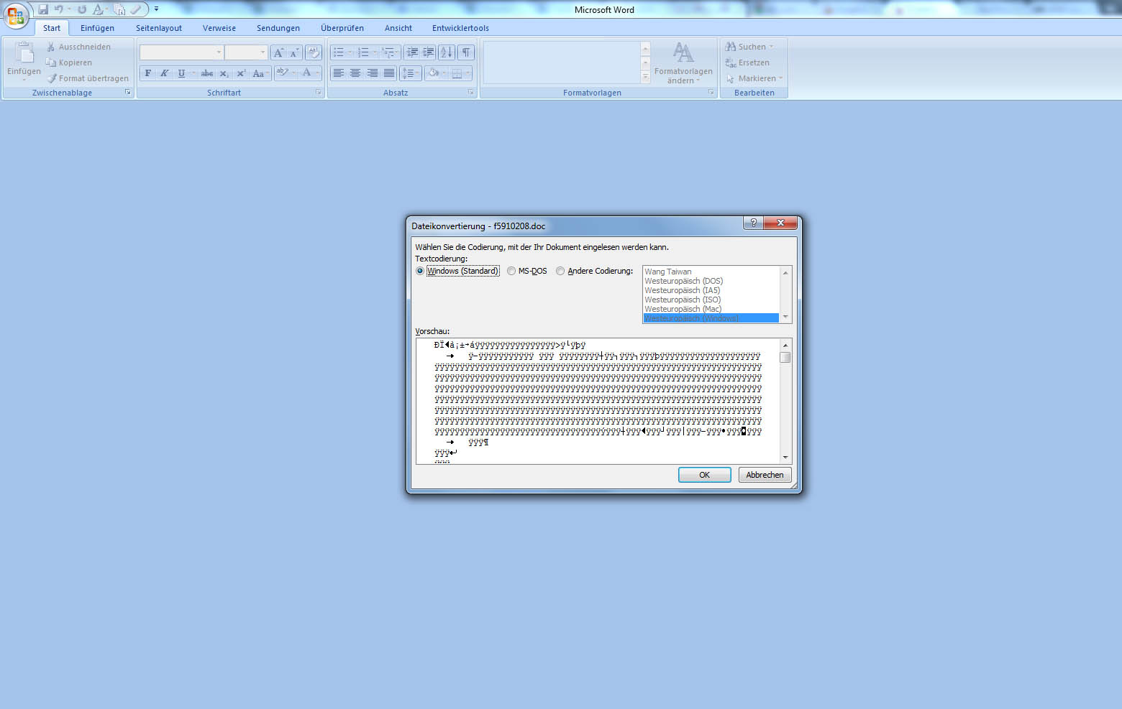
Task: Click the Kopieren command
Action: click(69, 62)
